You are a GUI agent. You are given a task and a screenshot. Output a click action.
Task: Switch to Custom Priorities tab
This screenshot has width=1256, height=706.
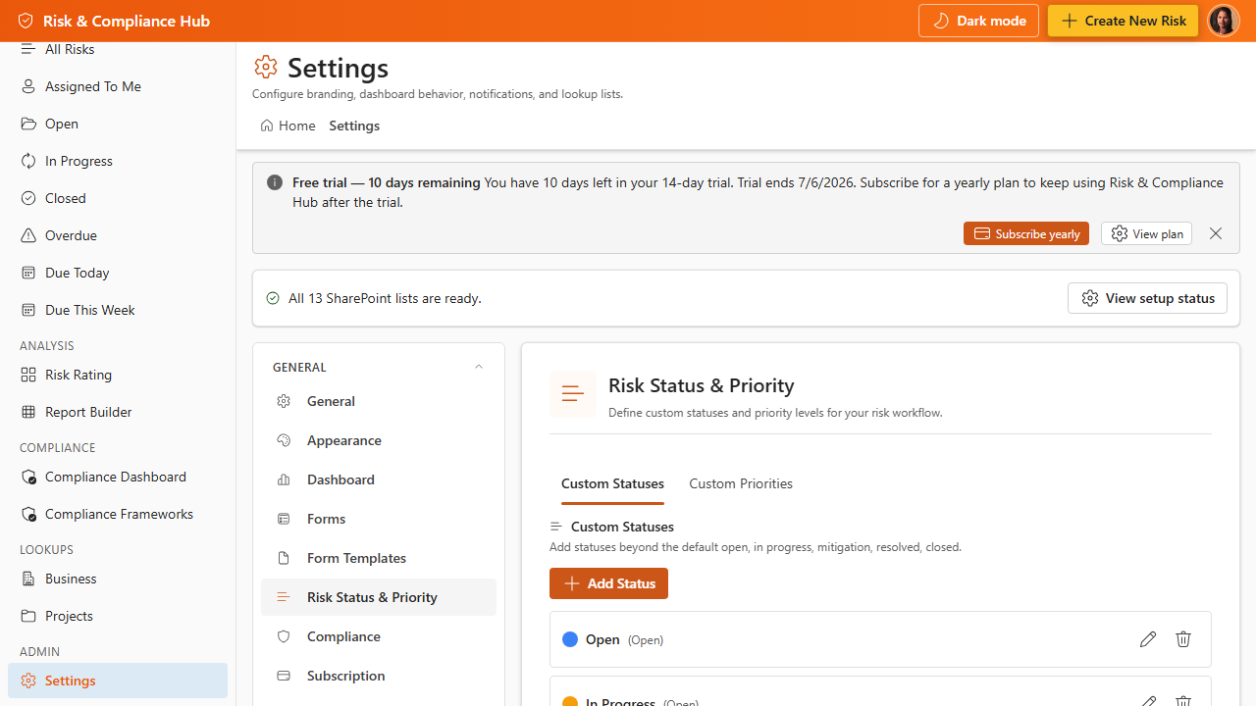(x=741, y=483)
